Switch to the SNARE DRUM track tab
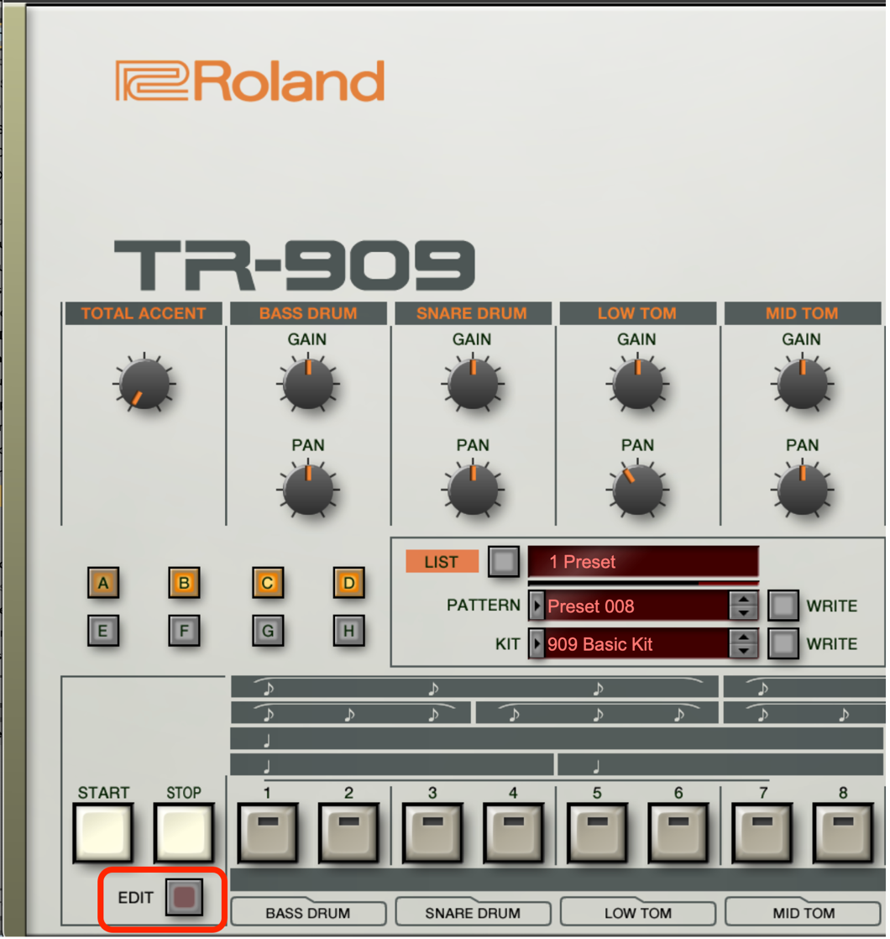This screenshot has width=890, height=939. tap(473, 913)
